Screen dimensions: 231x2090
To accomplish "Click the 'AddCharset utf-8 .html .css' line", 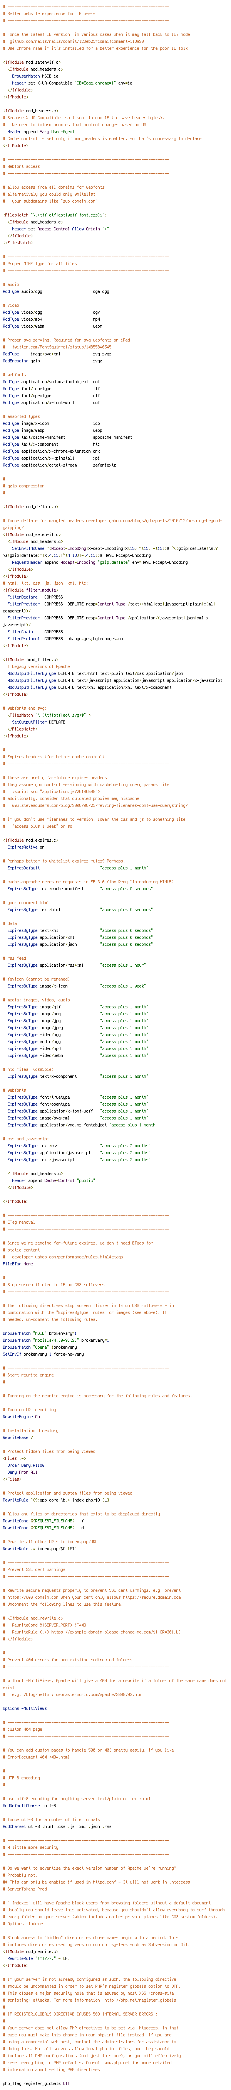I will (57, 1826).
